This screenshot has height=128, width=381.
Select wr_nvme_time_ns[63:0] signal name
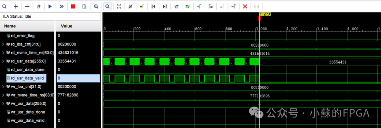pyautogui.click(x=32, y=95)
